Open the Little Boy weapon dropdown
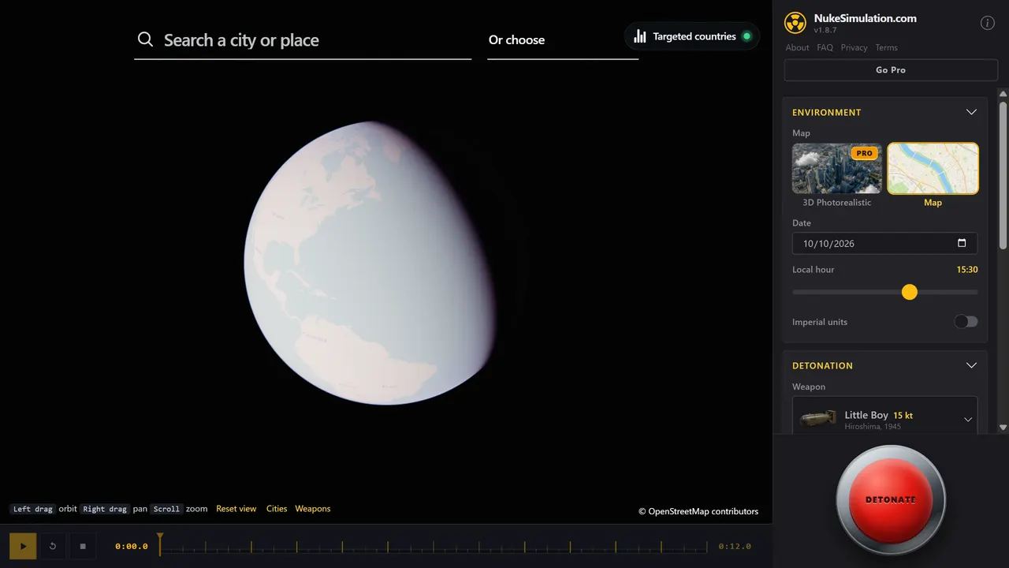Viewport: 1009px width, 568px height. [x=884, y=417]
